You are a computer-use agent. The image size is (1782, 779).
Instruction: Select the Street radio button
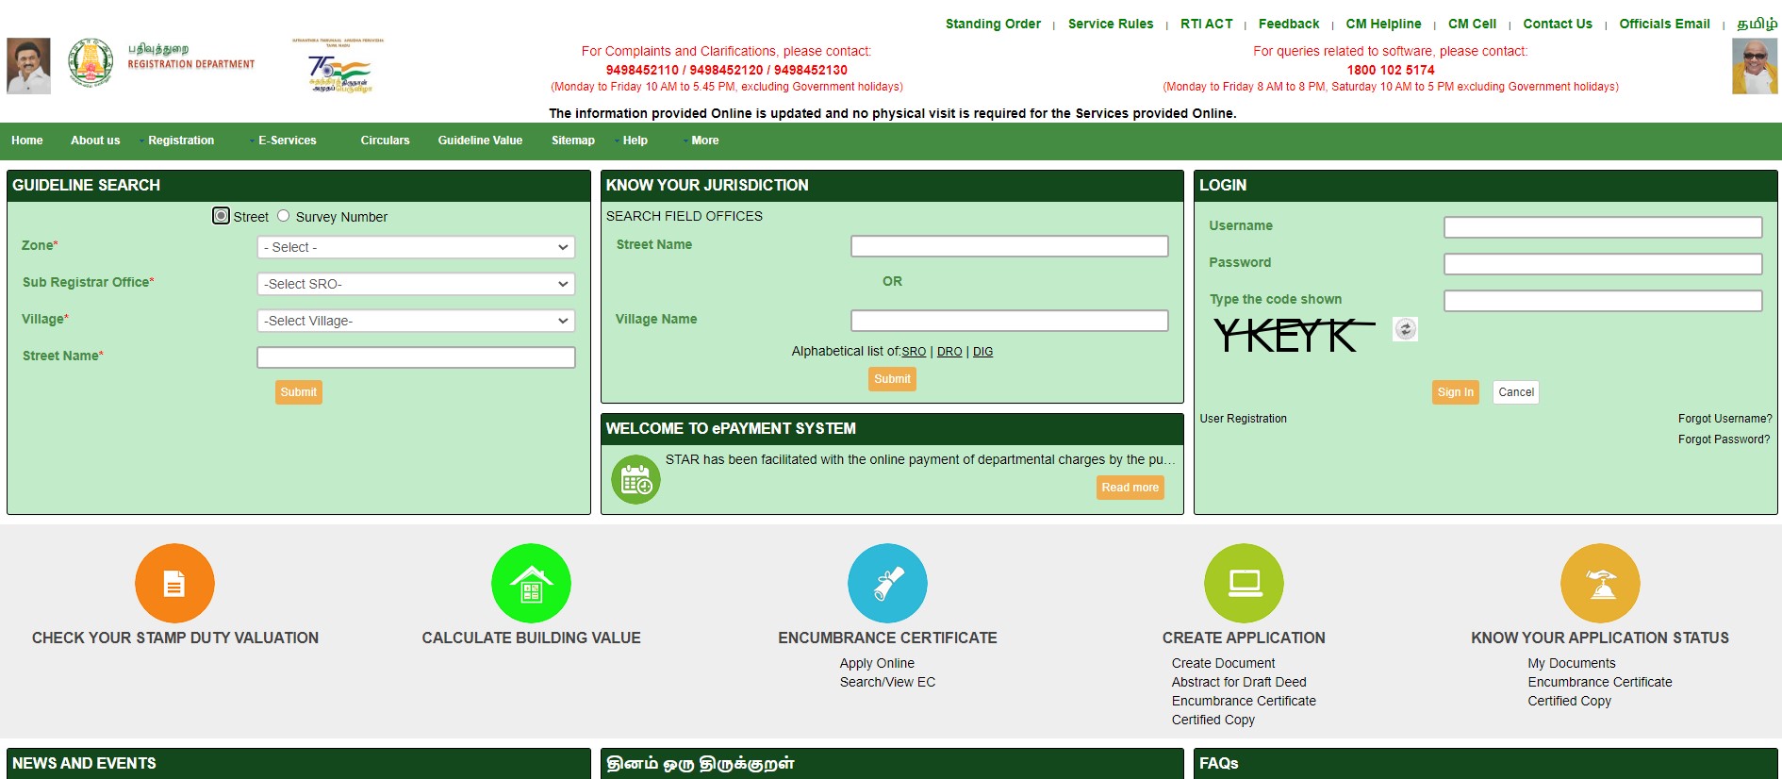(x=221, y=216)
